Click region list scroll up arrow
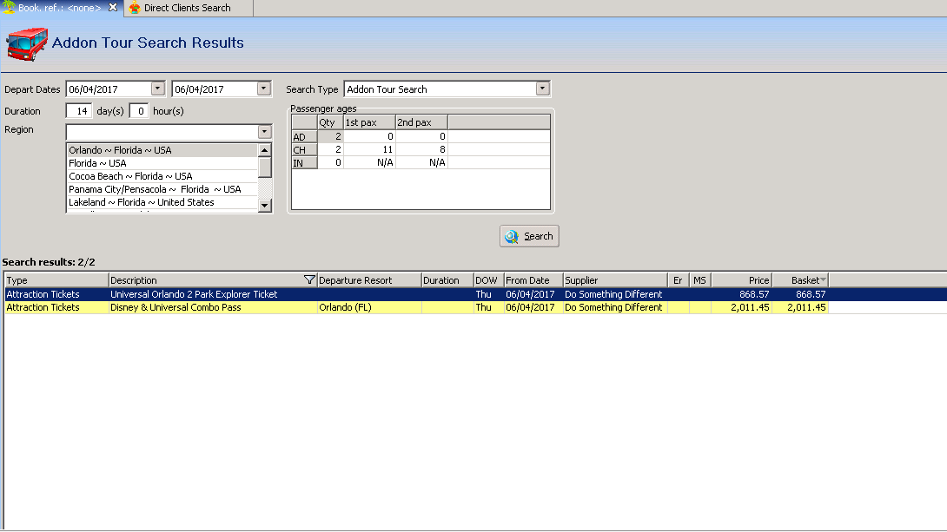 [264, 149]
